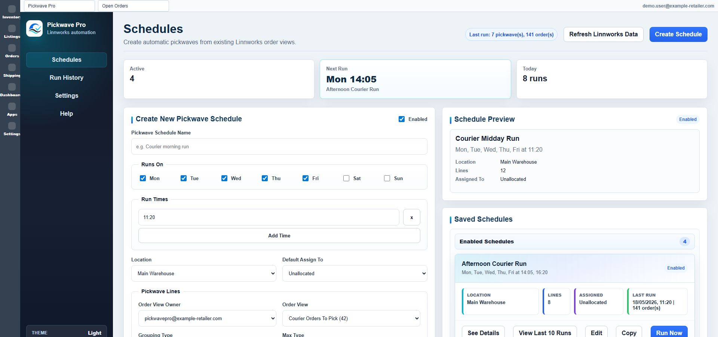Click the Create Schedule button
This screenshot has width=718, height=337.
click(678, 34)
